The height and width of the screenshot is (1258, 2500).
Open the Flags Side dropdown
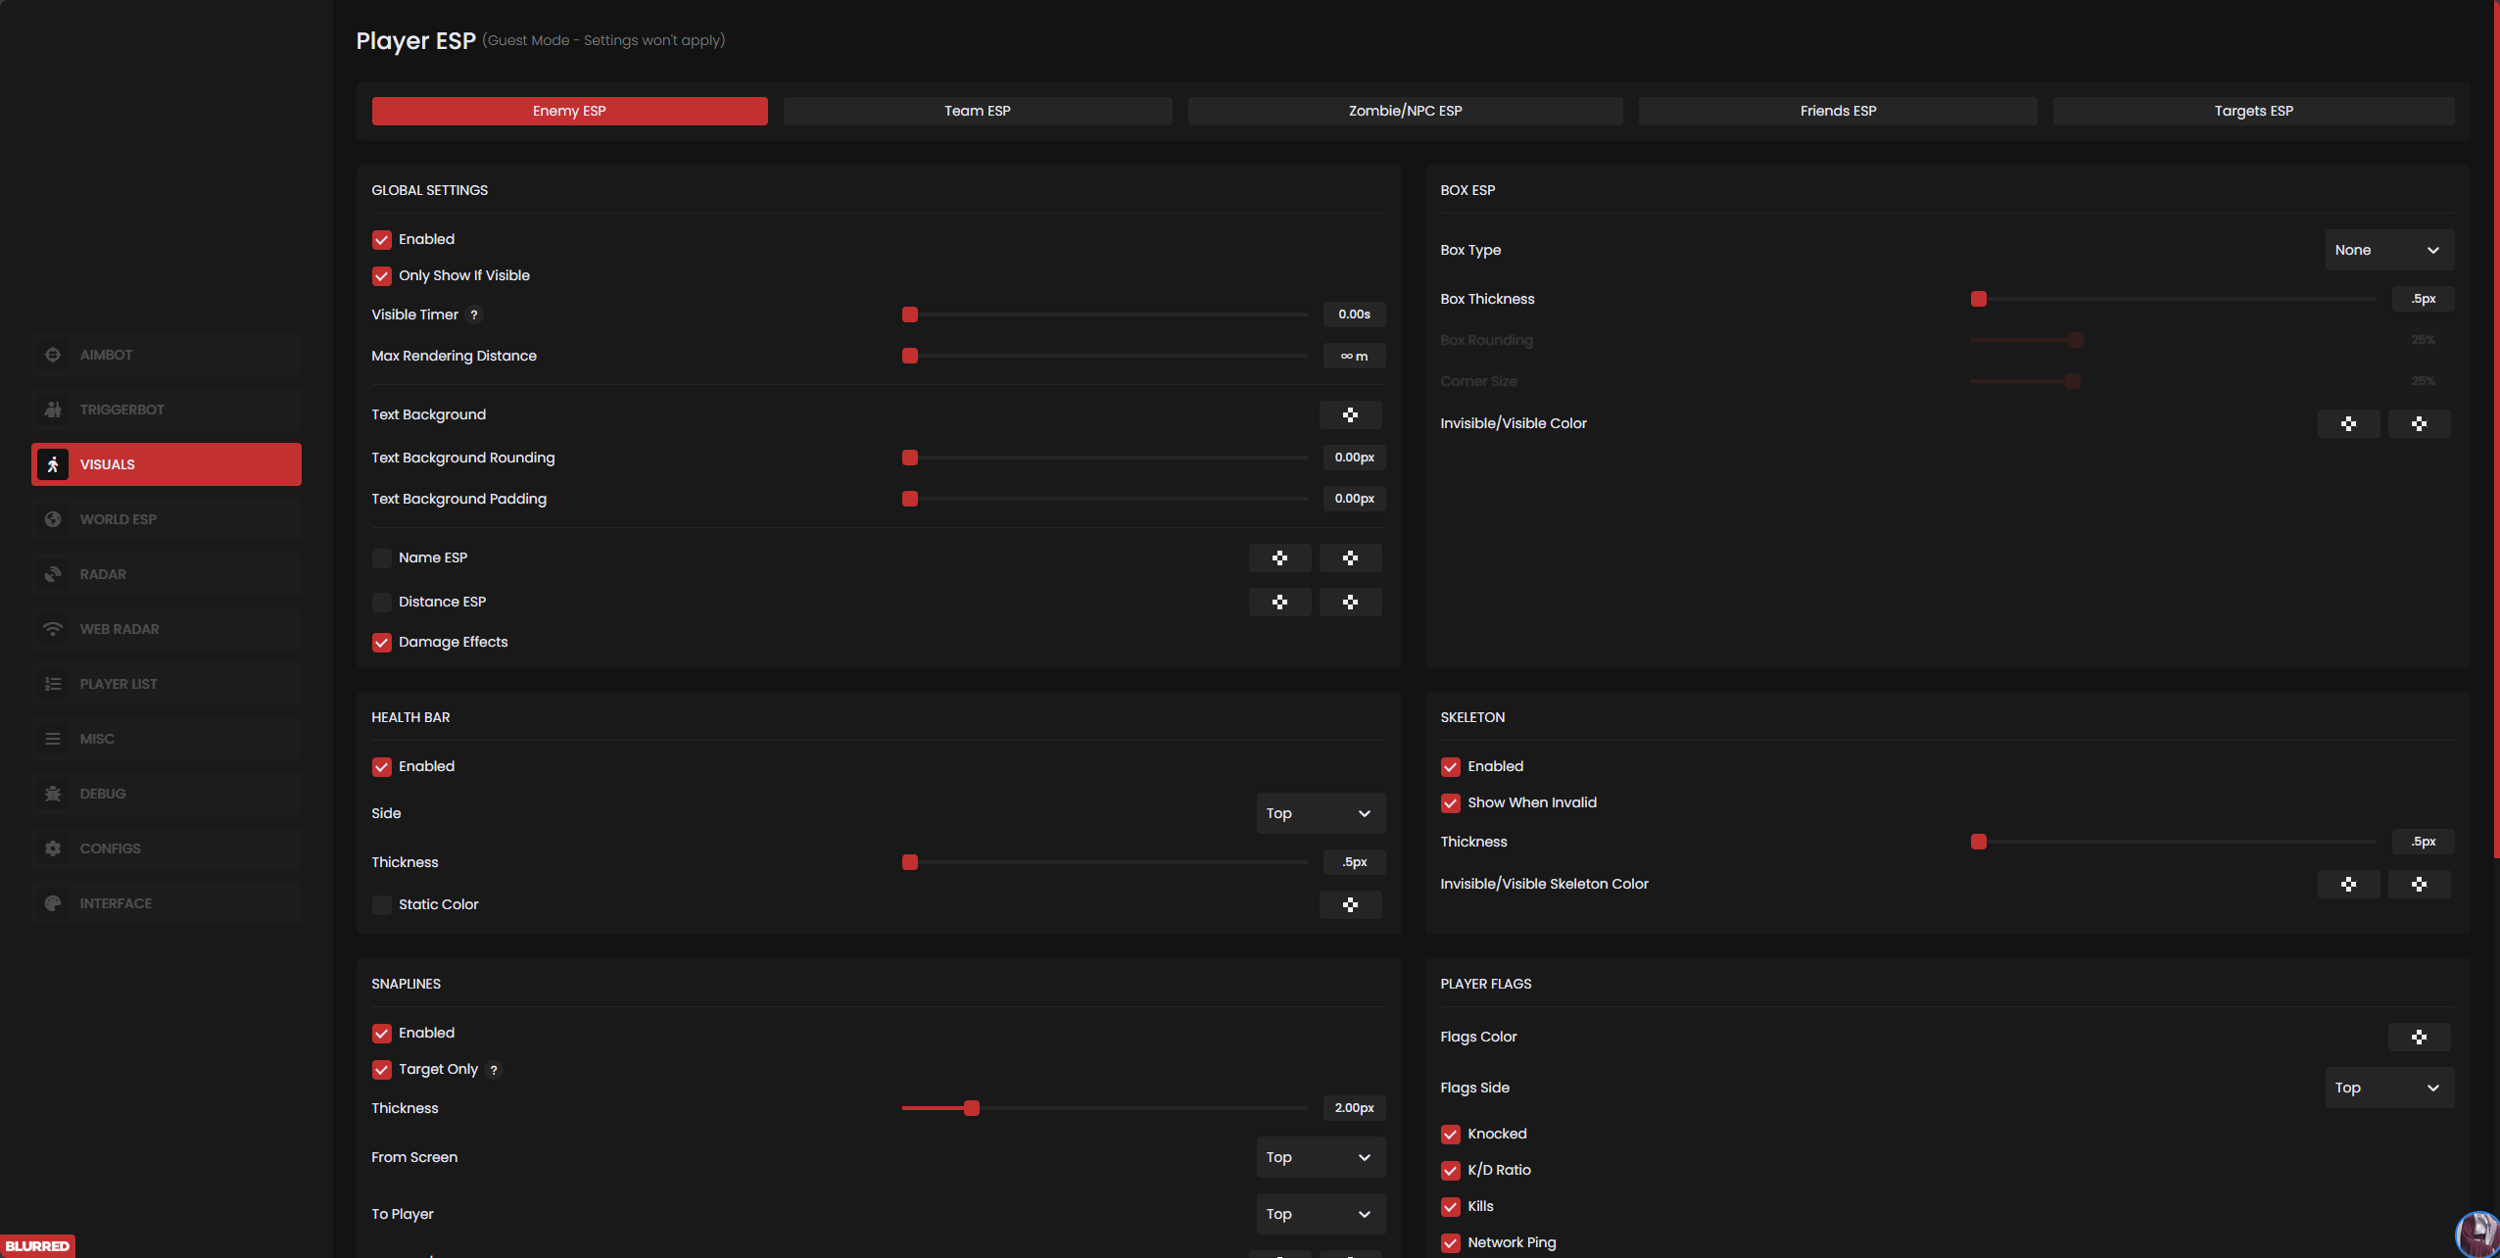(2388, 1088)
